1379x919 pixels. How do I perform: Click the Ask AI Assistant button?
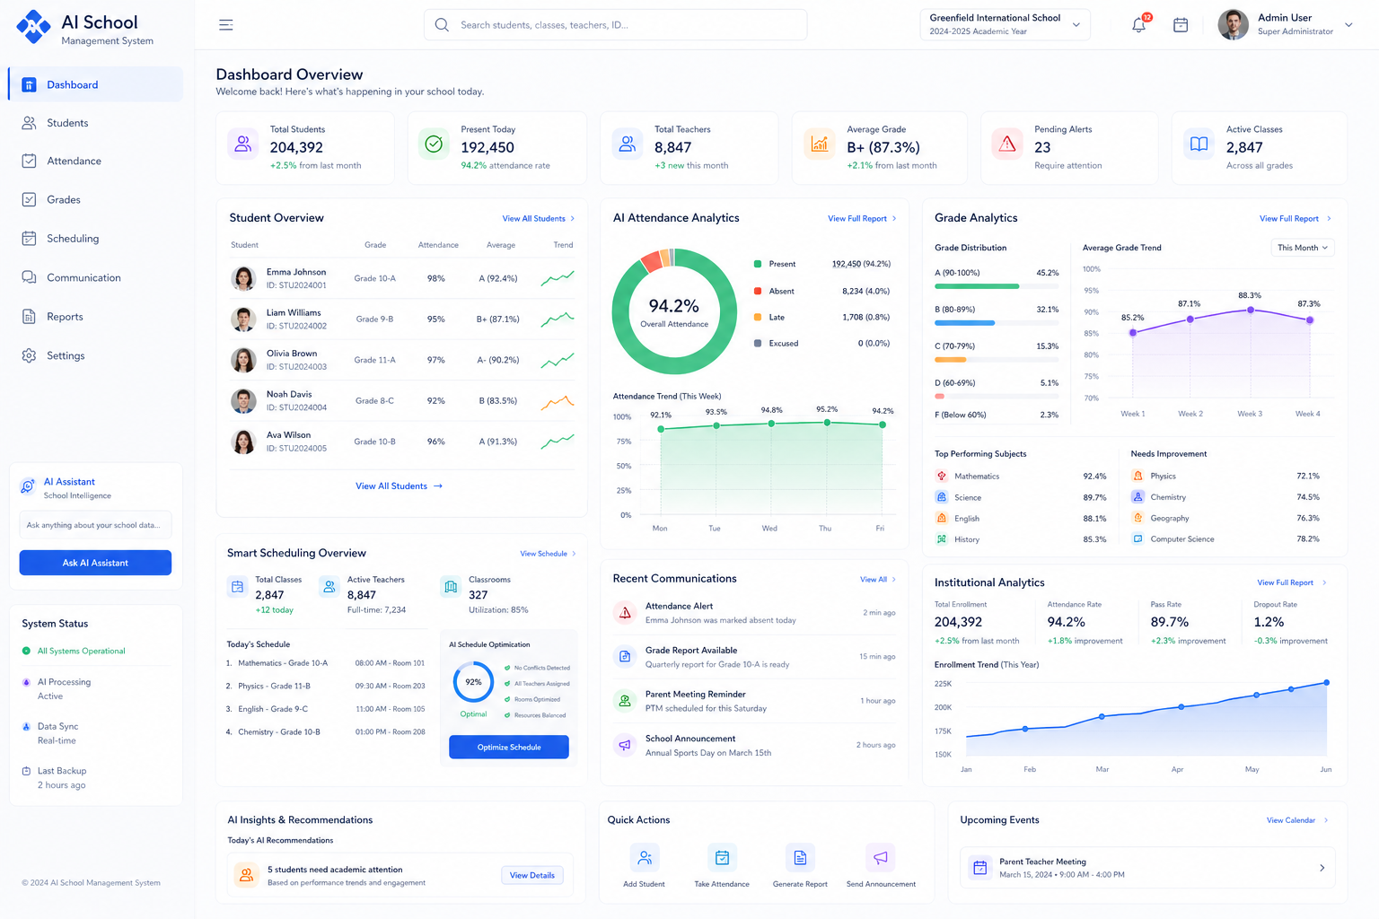[x=95, y=563]
